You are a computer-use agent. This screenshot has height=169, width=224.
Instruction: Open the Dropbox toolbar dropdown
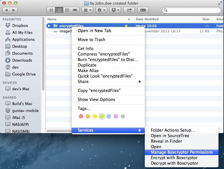click(x=115, y=10)
